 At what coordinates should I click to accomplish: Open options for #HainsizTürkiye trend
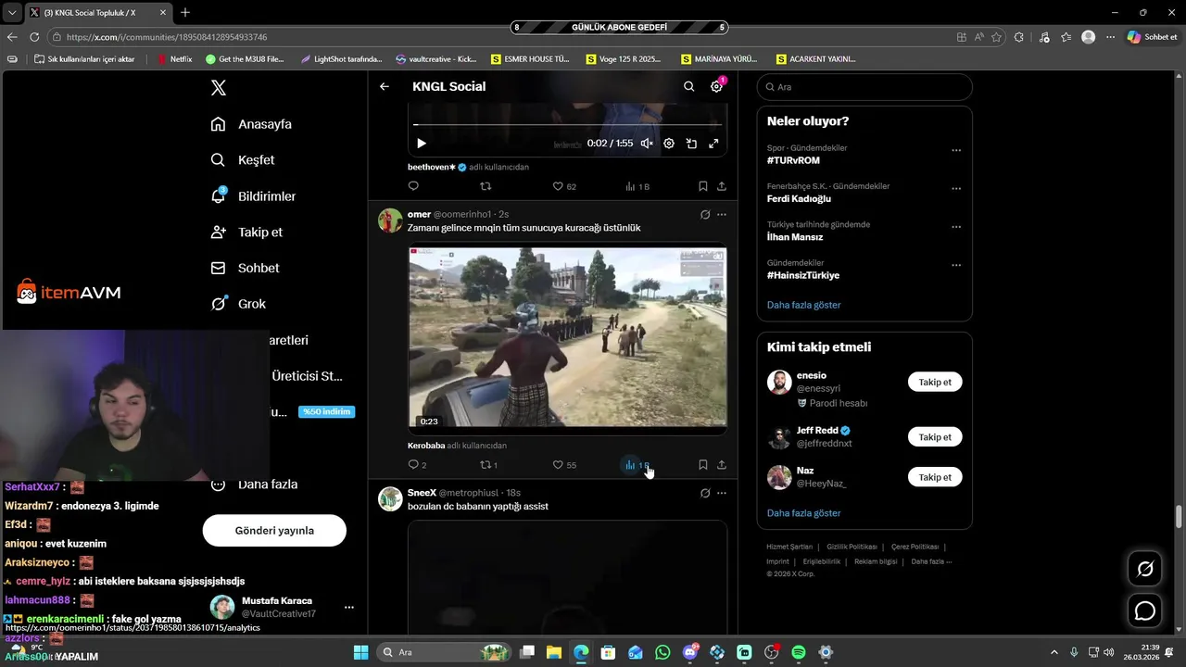(956, 264)
